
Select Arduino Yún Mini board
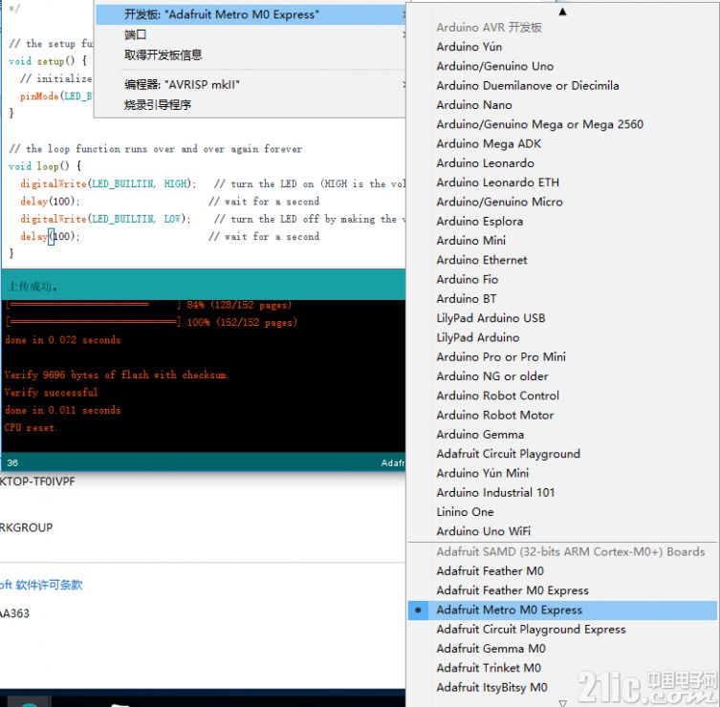(562, 473)
